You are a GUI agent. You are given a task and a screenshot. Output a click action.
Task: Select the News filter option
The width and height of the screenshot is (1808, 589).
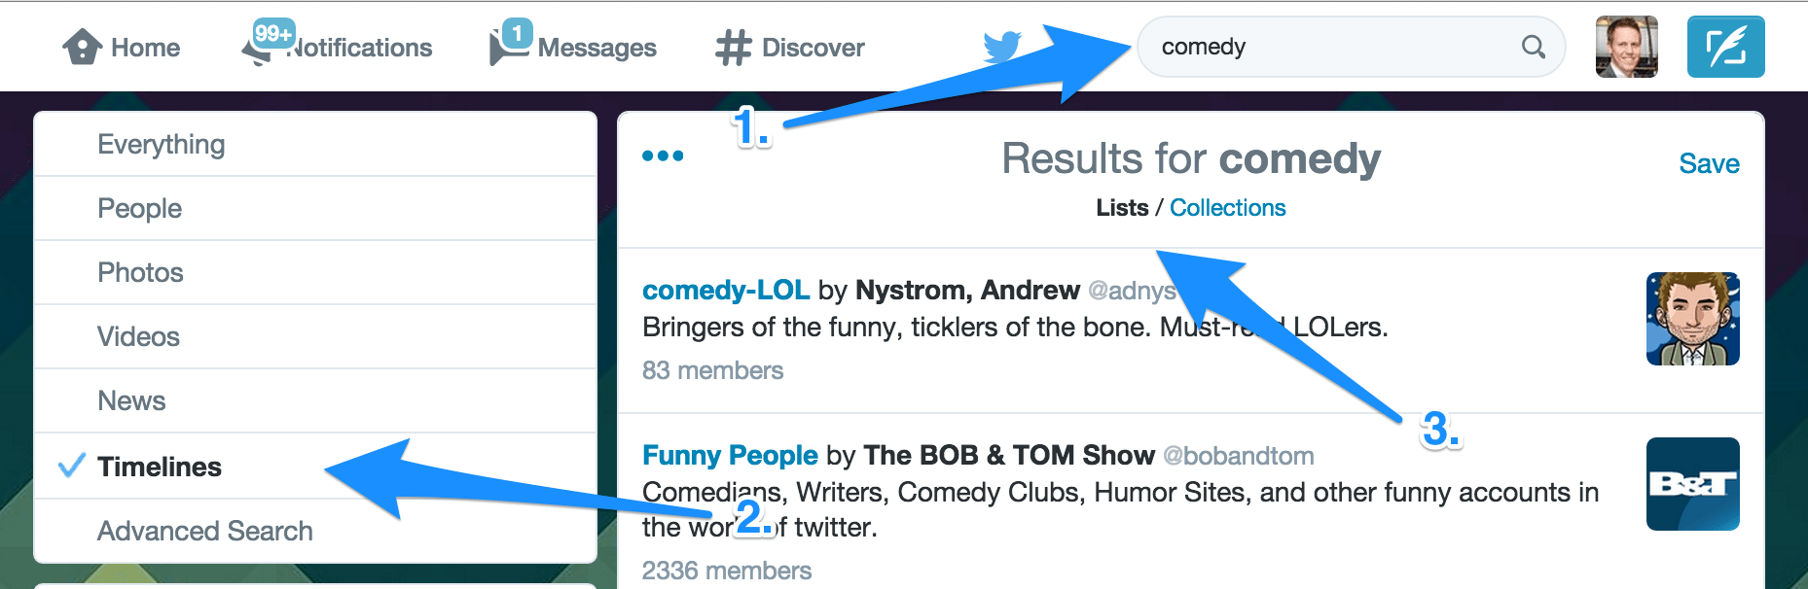pyautogui.click(x=130, y=400)
